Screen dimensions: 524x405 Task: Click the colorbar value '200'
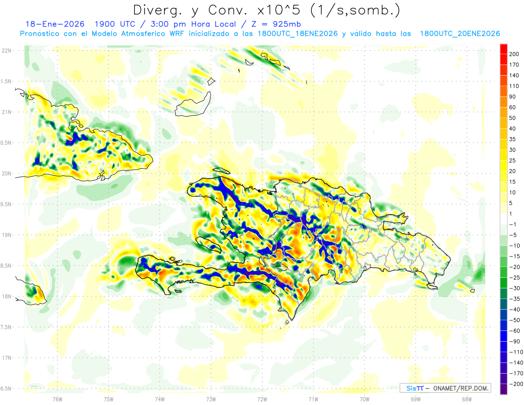(514, 54)
